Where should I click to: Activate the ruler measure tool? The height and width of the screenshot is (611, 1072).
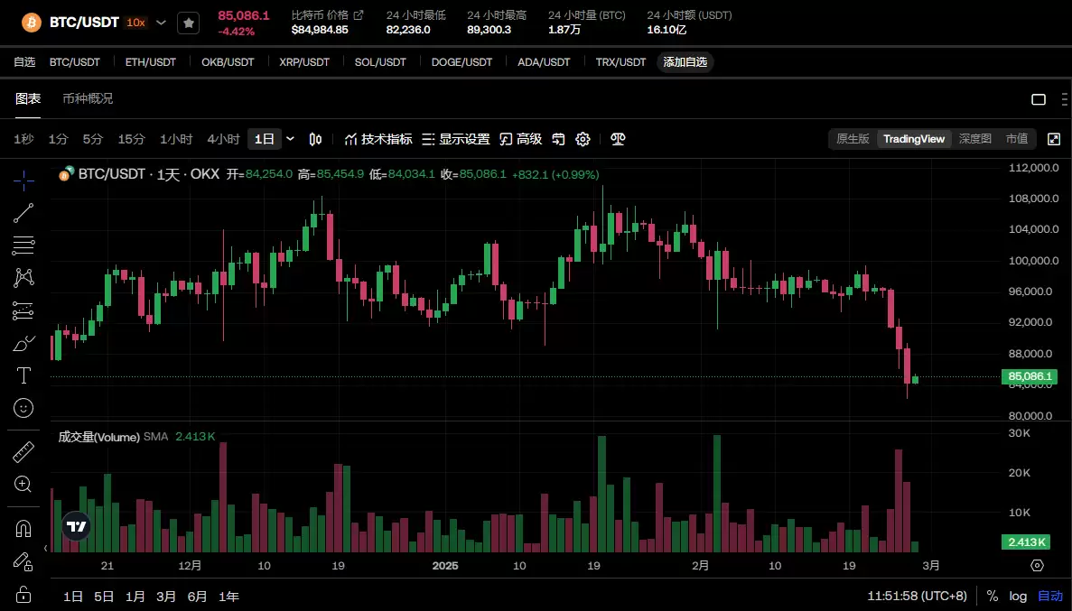point(24,451)
